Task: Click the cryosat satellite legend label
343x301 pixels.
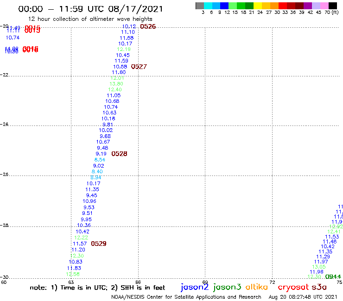Action: click(x=293, y=288)
